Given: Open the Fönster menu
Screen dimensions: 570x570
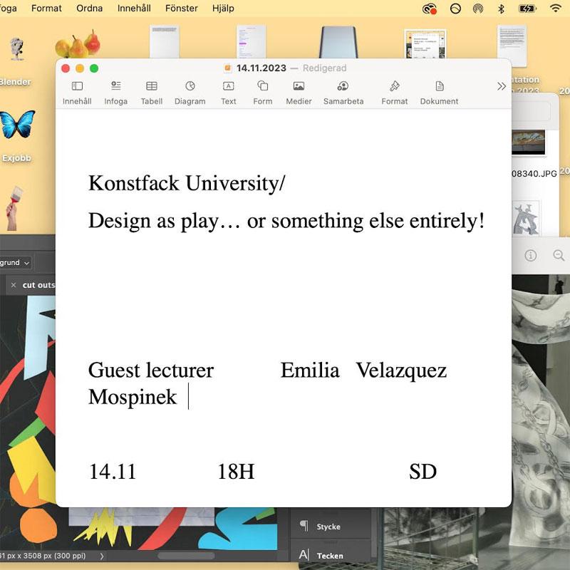Looking at the screenshot, I should coord(181,9).
